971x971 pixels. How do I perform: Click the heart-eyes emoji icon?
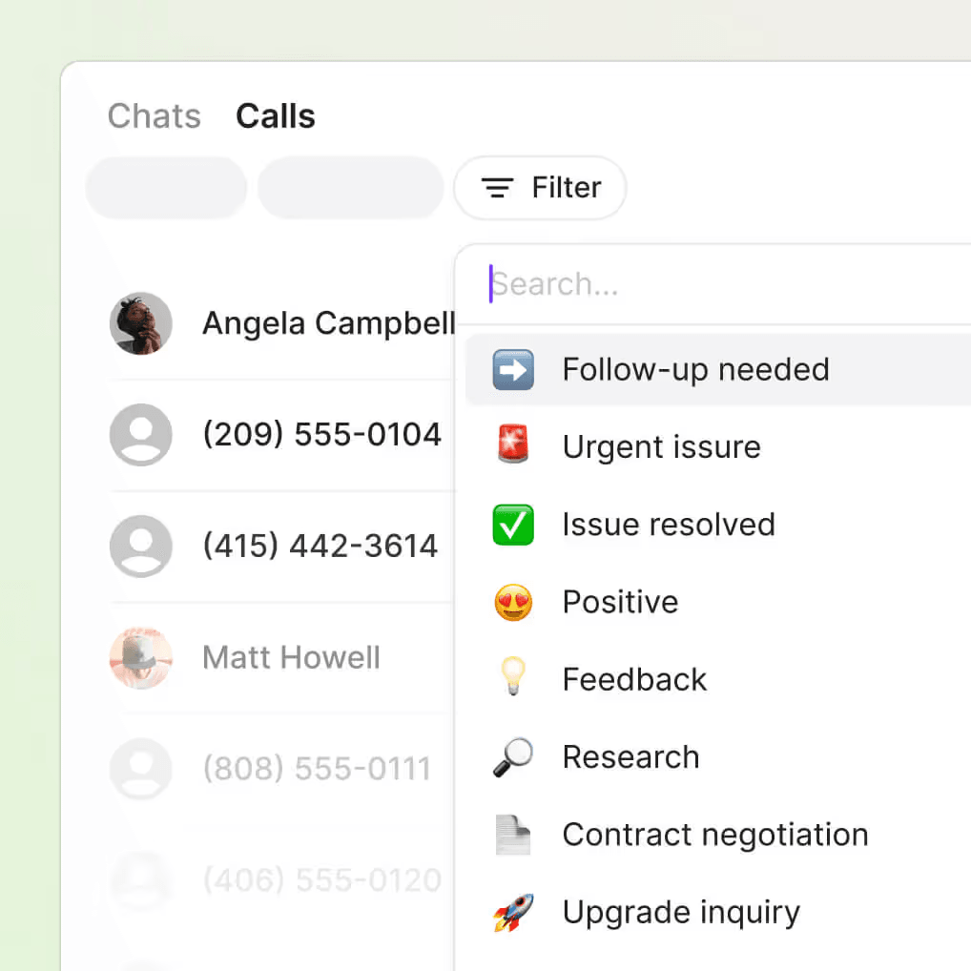tap(513, 602)
